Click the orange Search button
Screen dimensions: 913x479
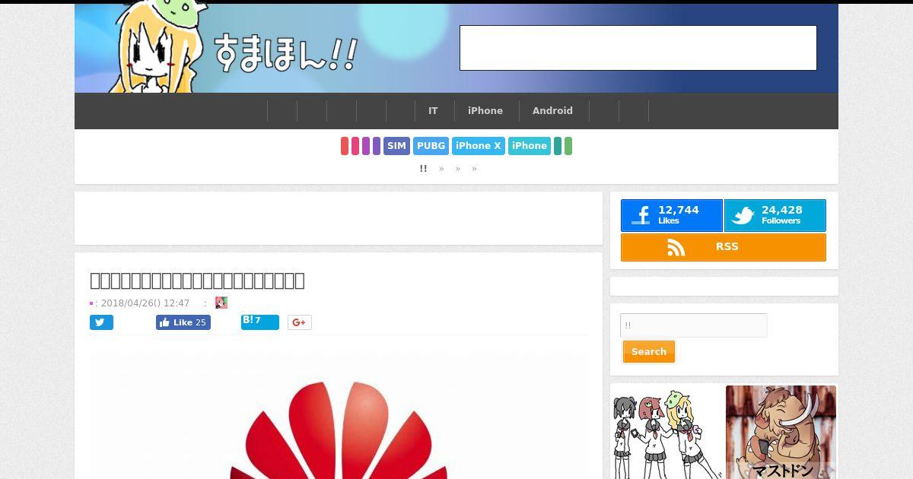(x=649, y=352)
